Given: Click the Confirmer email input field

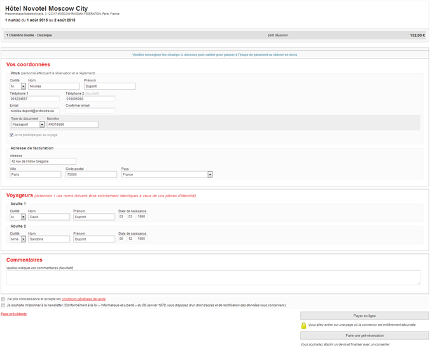Looking at the screenshot, I should 90,111.
